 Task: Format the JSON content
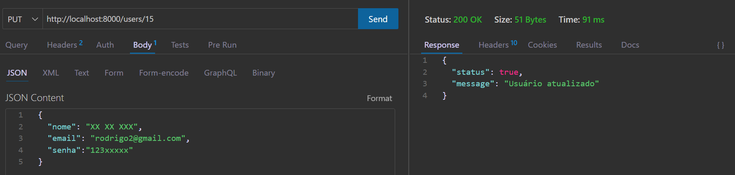[379, 98]
